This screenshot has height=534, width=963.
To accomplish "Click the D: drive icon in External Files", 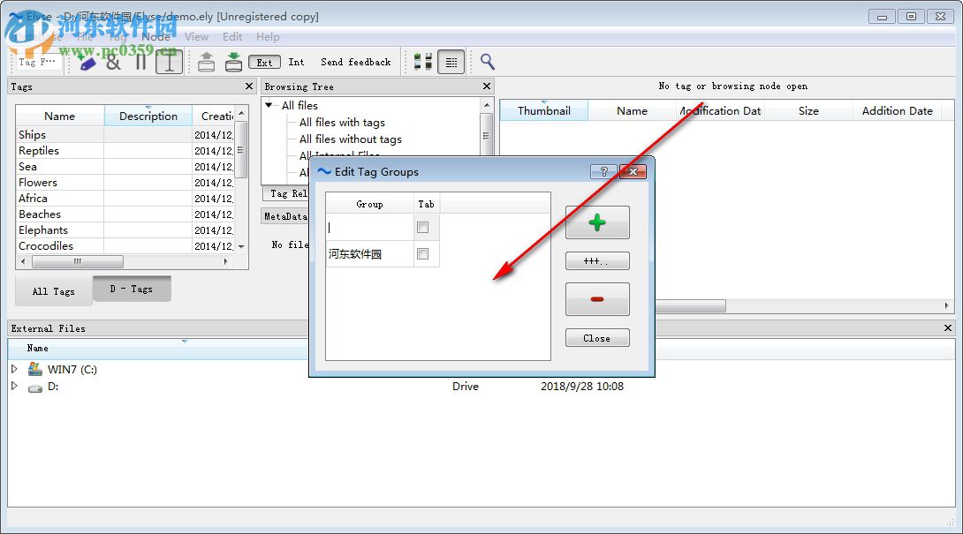I will pyautogui.click(x=35, y=387).
